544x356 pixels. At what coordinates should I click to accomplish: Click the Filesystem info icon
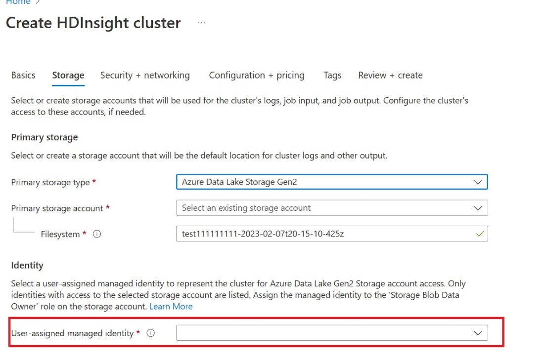tap(97, 234)
